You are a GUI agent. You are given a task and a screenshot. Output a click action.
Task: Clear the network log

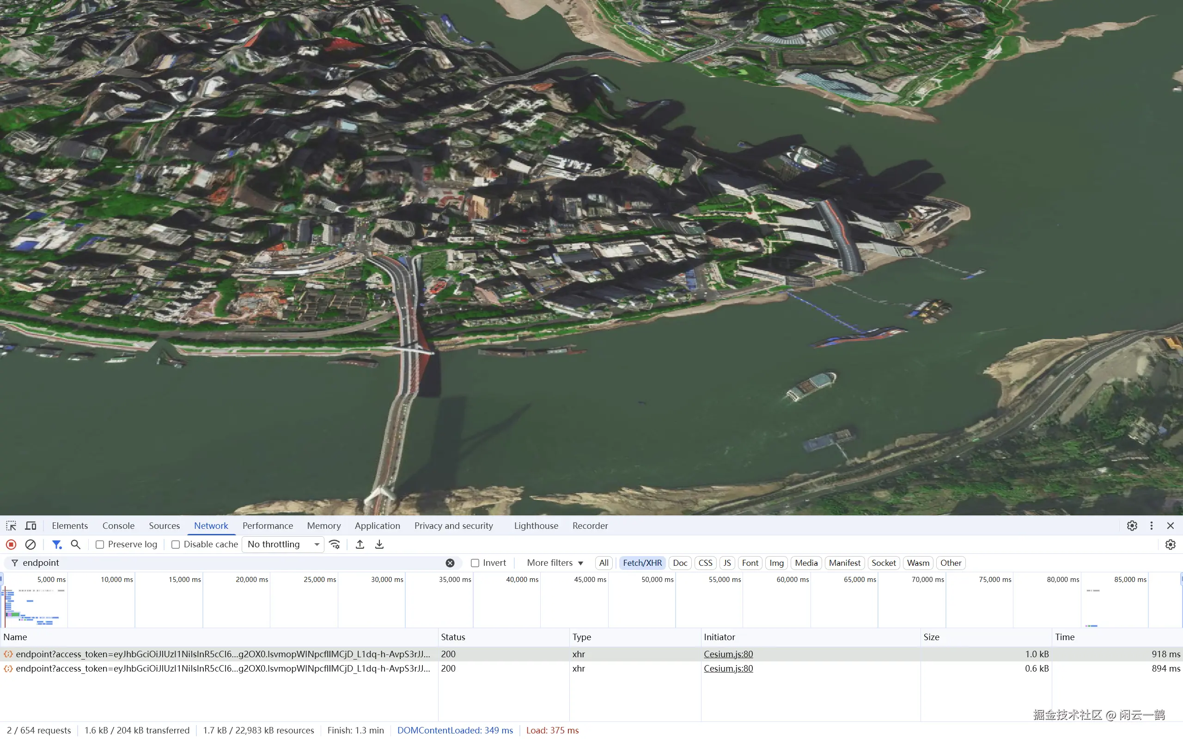click(x=30, y=544)
